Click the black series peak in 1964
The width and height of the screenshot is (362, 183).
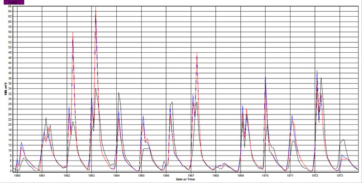tap(118, 92)
